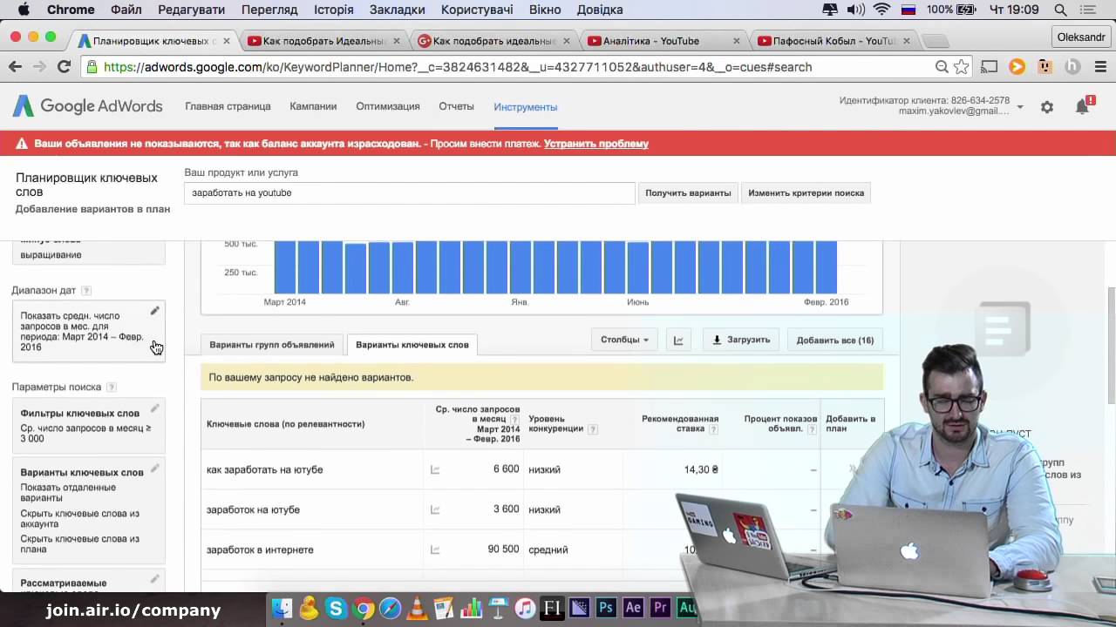
Task: Open help icon for Рекомендованная ставка column
Action: [713, 429]
